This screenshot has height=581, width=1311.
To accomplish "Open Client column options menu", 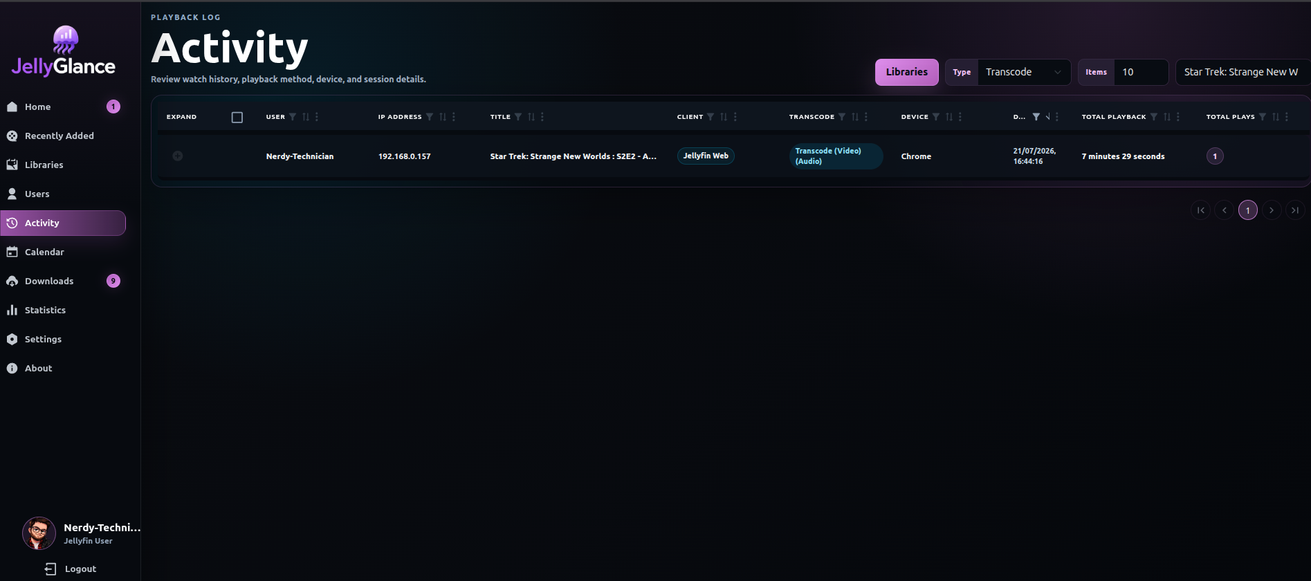I will (x=735, y=117).
